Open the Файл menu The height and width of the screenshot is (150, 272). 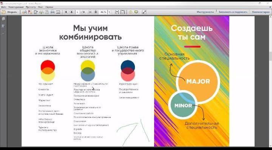pos(4,7)
